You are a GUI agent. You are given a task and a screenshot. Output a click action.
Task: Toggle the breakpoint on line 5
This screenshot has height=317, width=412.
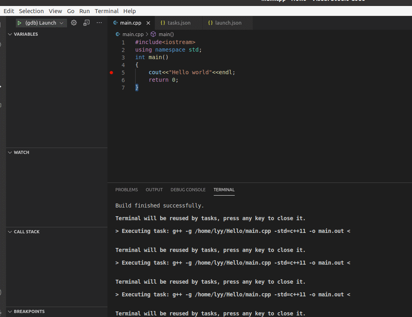[x=111, y=73]
